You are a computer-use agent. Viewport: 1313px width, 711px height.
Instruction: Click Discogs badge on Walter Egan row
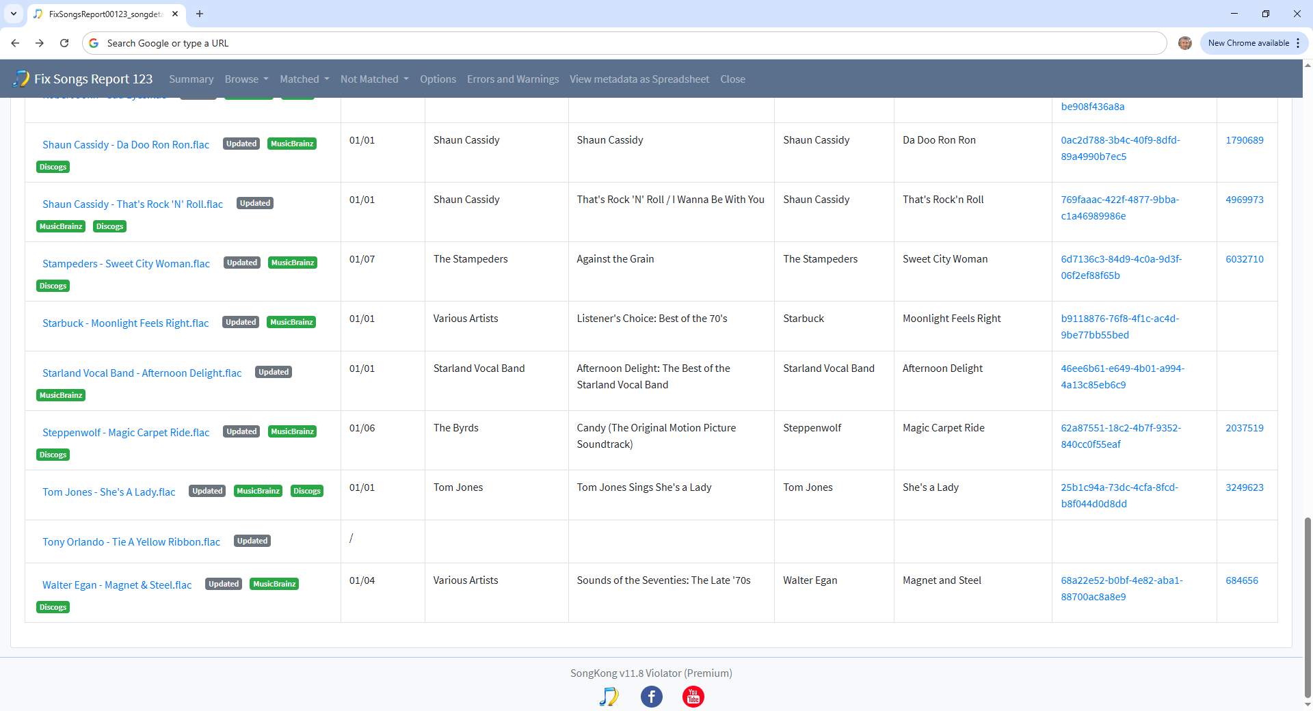pos(53,607)
